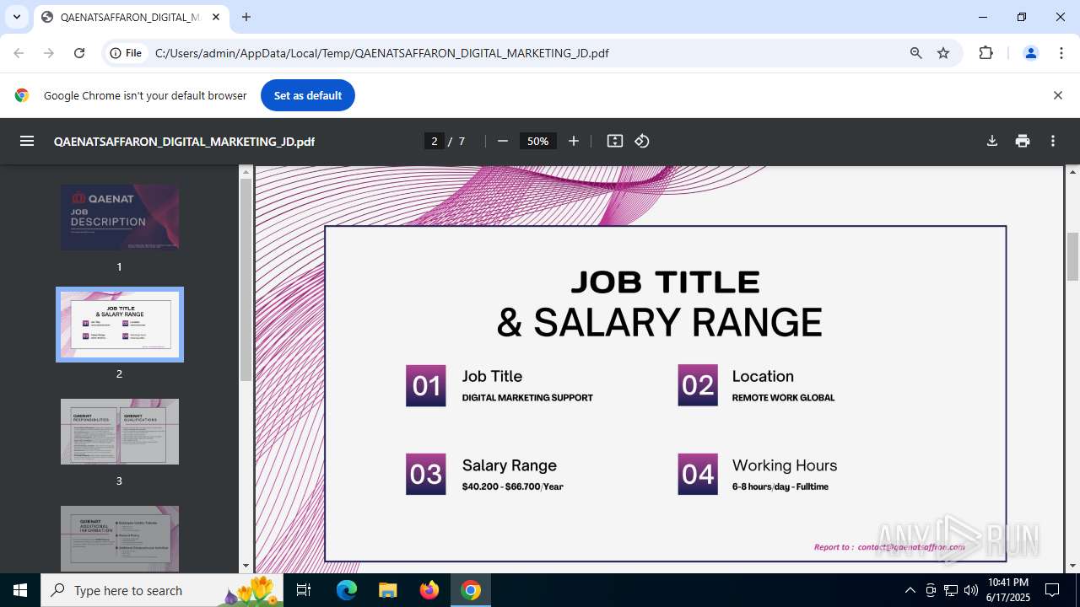
Task: Open the Windows notification center
Action: (x=1052, y=590)
